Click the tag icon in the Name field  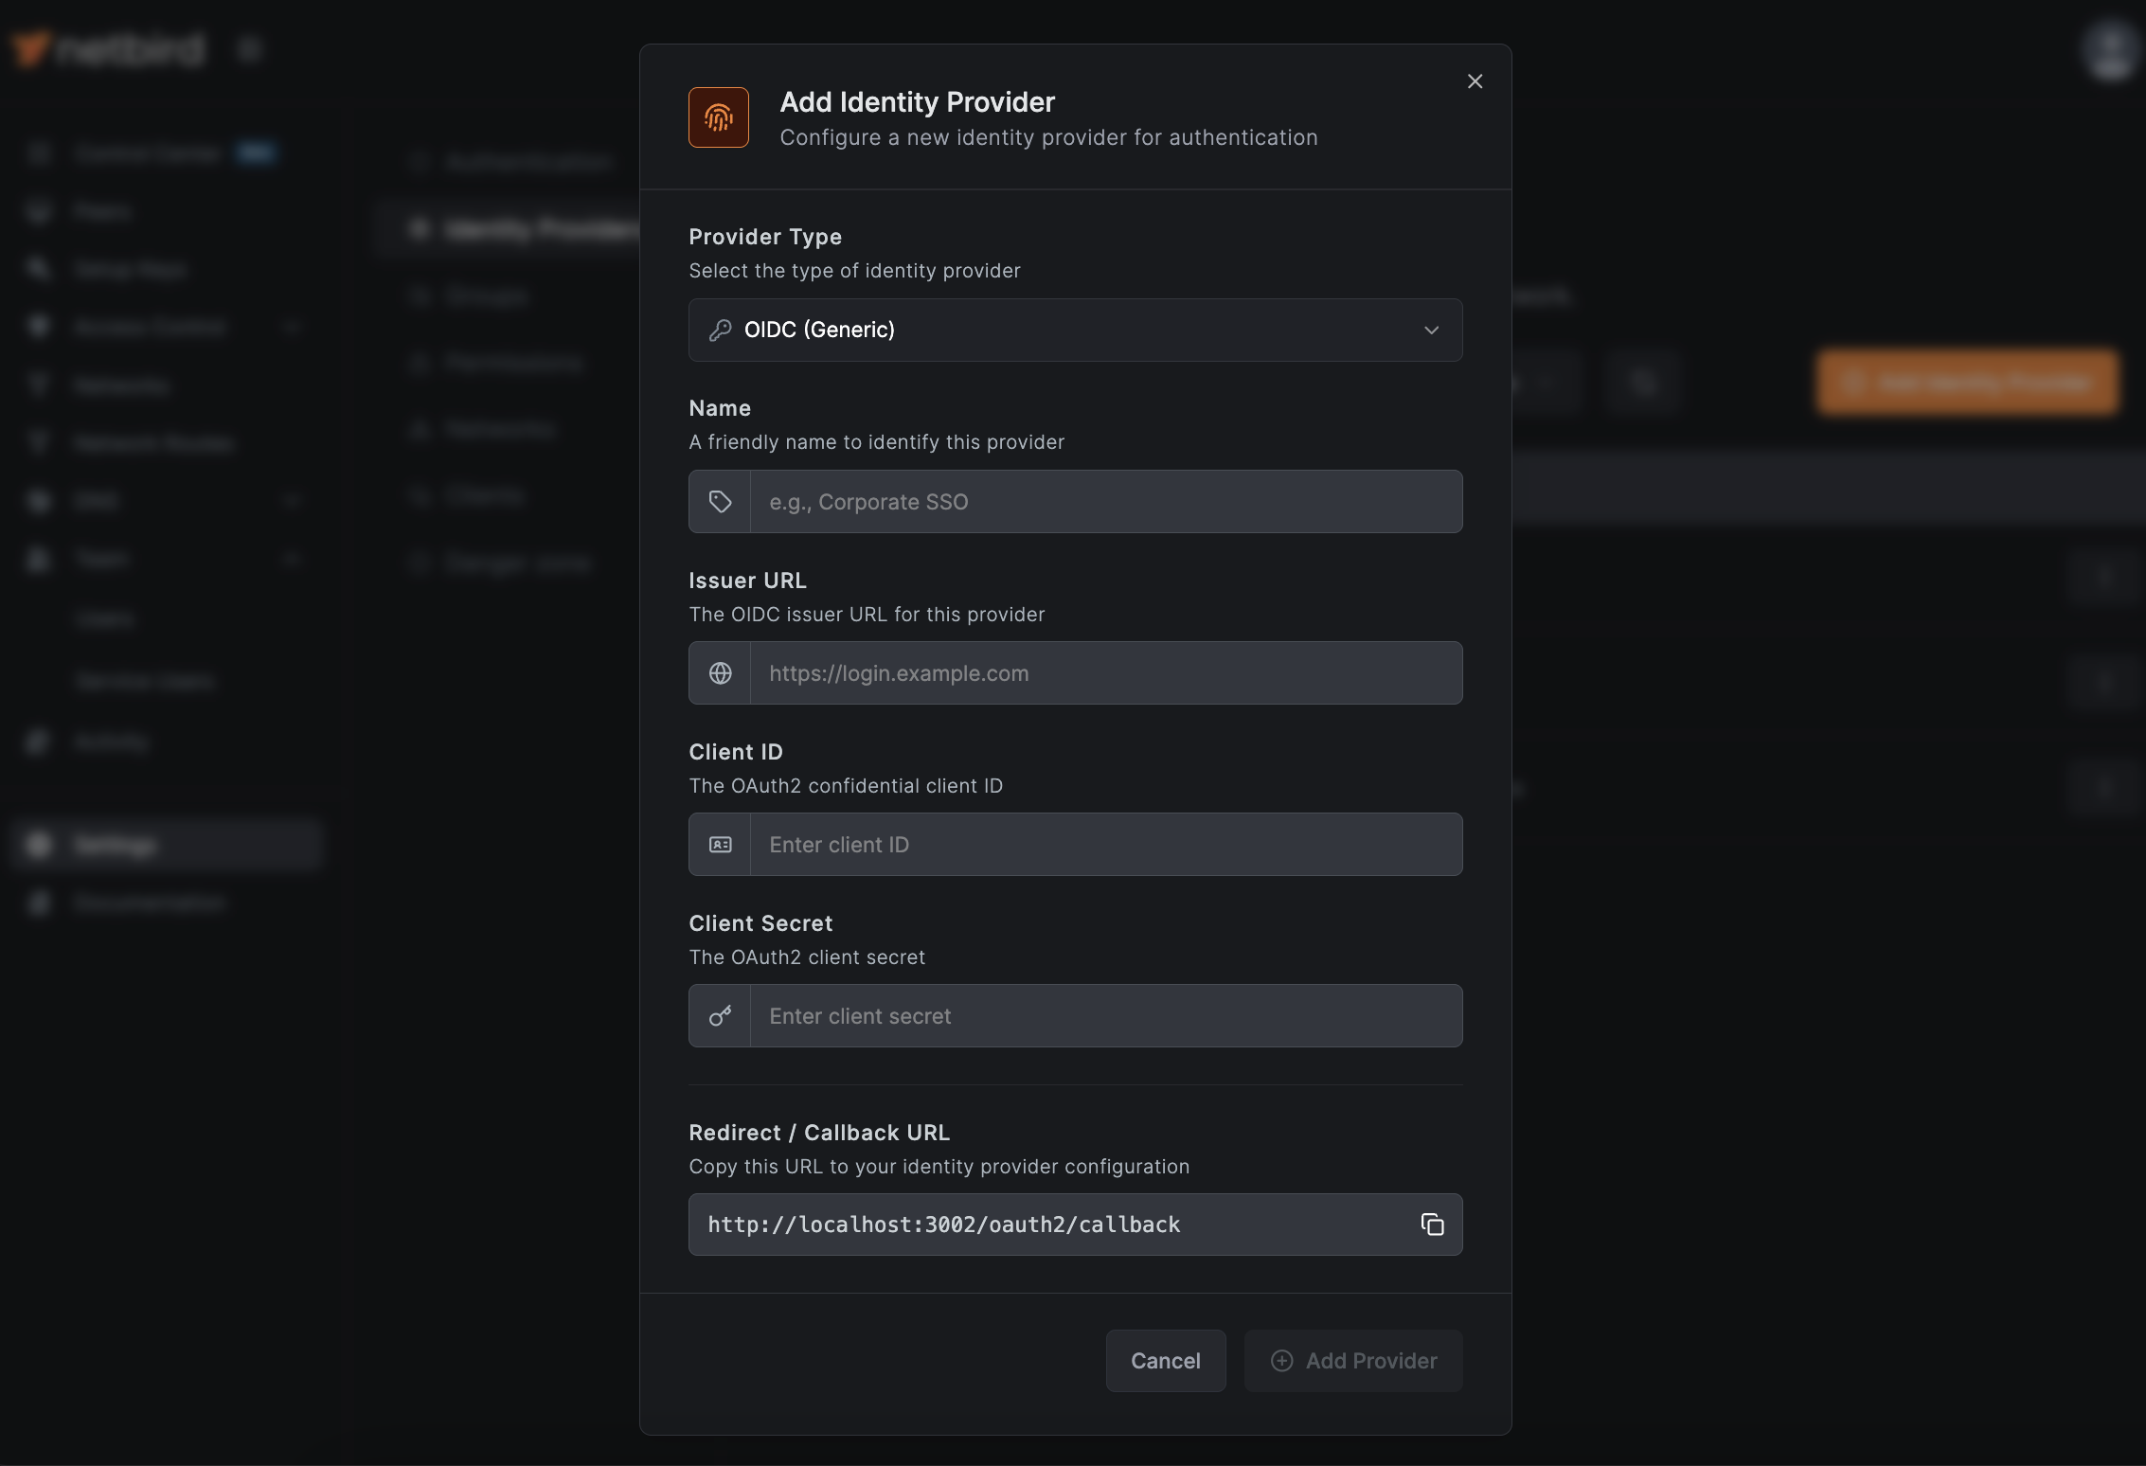pyautogui.click(x=720, y=501)
